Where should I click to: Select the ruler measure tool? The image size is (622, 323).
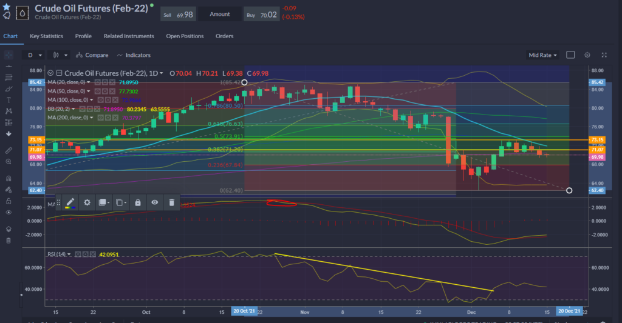coord(9,149)
